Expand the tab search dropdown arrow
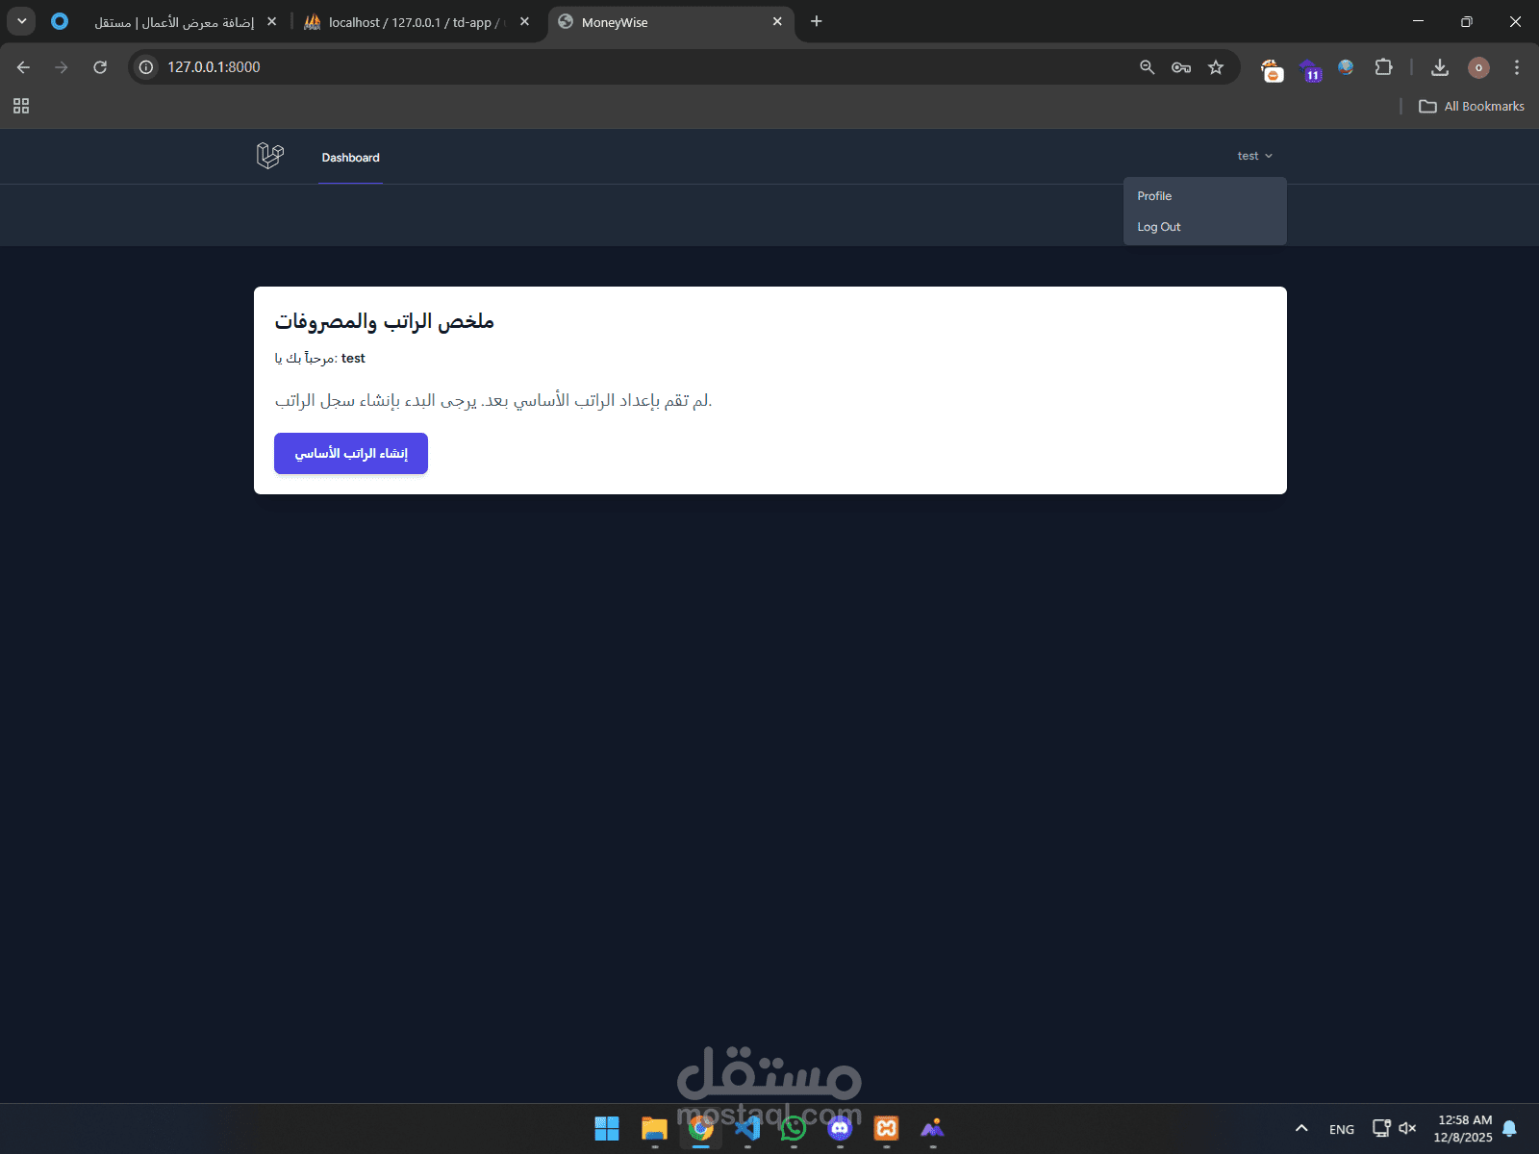1539x1154 pixels. point(21,21)
